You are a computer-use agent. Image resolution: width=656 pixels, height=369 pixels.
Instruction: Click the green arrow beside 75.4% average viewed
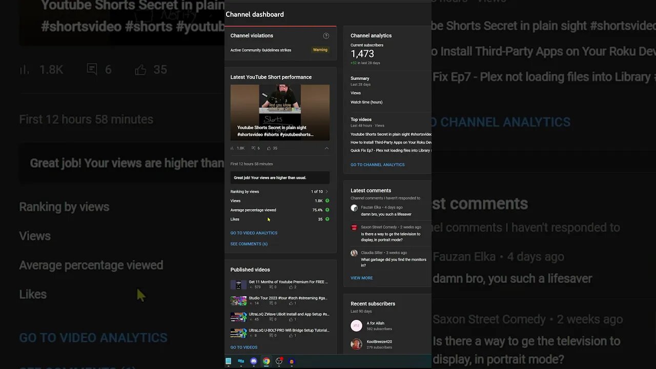(327, 210)
